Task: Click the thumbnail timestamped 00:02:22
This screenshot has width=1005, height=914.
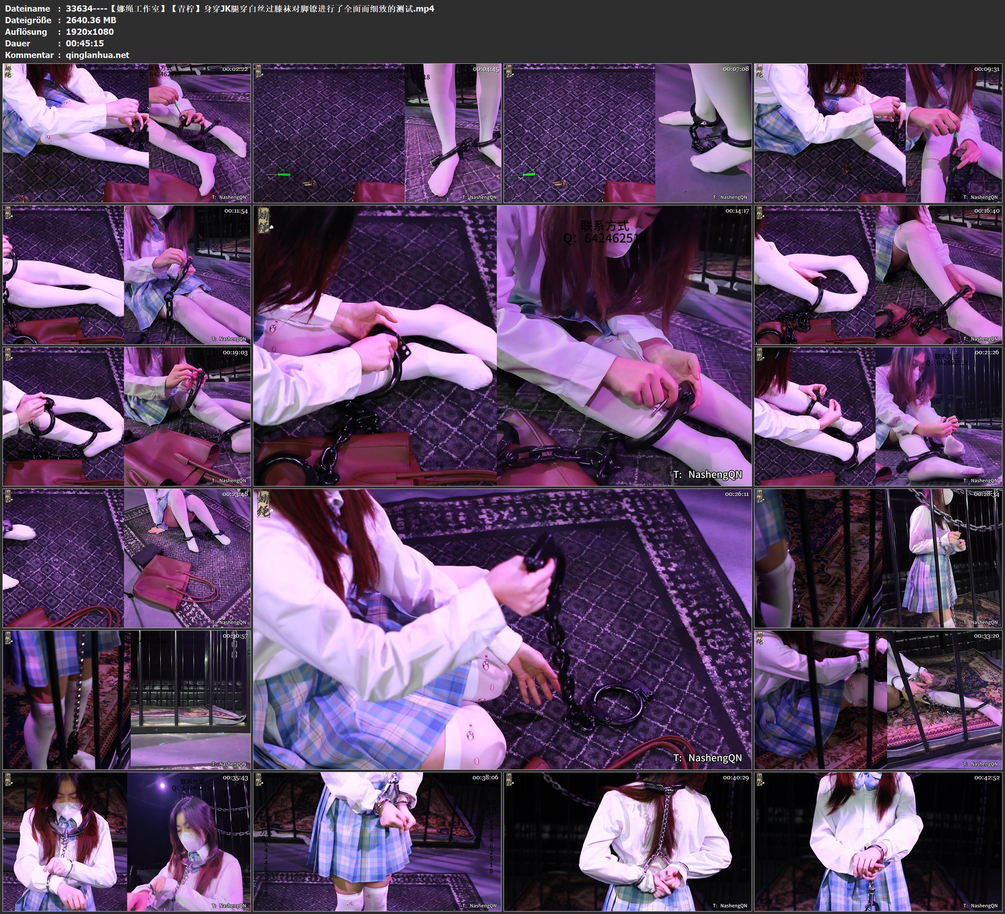Action: coord(127,133)
